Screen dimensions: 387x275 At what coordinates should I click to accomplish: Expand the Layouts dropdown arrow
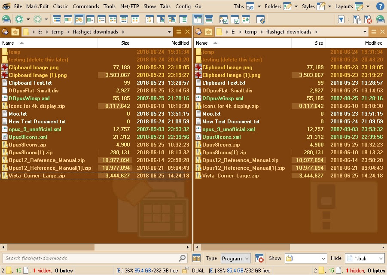368,6
